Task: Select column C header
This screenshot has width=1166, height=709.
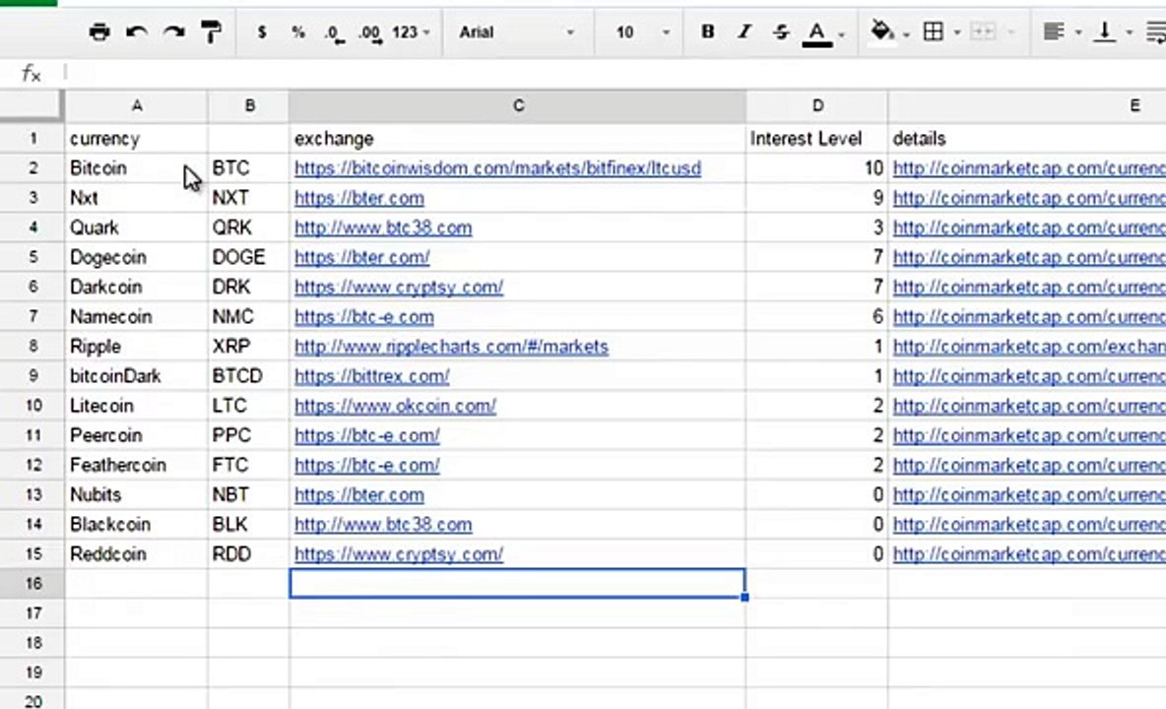Action: pos(517,105)
